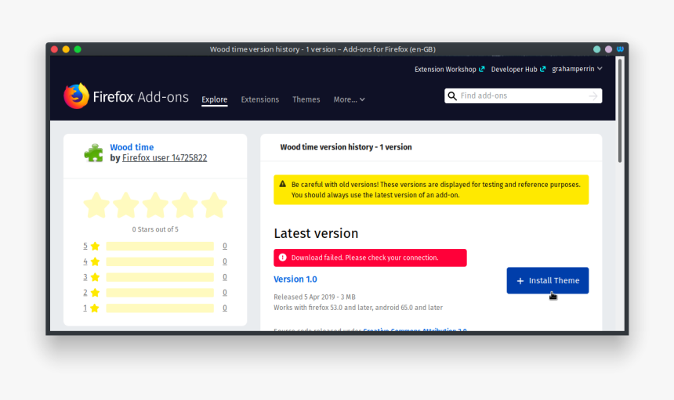
Task: Click the star icon in the 4-star row
Action: (x=96, y=261)
